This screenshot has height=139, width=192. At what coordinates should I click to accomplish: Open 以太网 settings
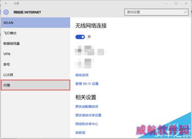click(36, 75)
